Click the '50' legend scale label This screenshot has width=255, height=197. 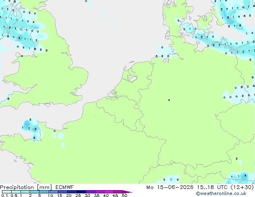pyautogui.click(x=124, y=195)
